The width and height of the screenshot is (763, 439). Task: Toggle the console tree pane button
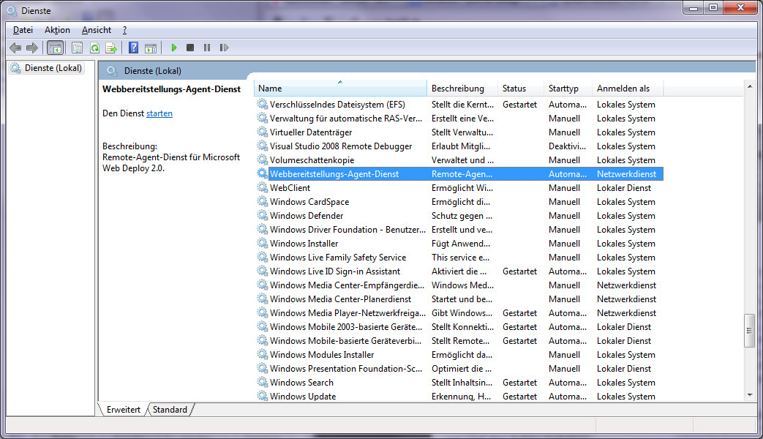pyautogui.click(x=54, y=48)
